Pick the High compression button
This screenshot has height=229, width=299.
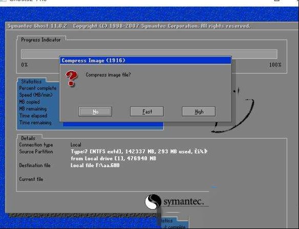click(199, 111)
